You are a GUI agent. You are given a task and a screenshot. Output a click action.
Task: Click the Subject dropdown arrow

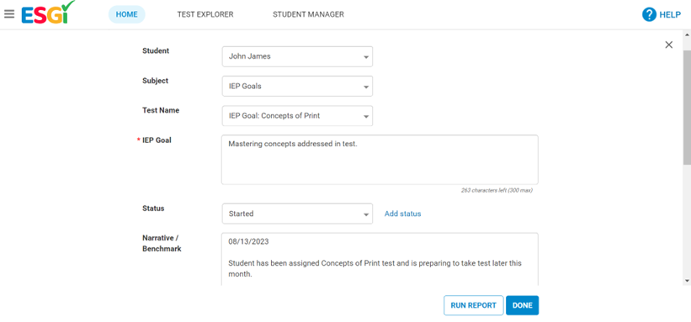[366, 87]
